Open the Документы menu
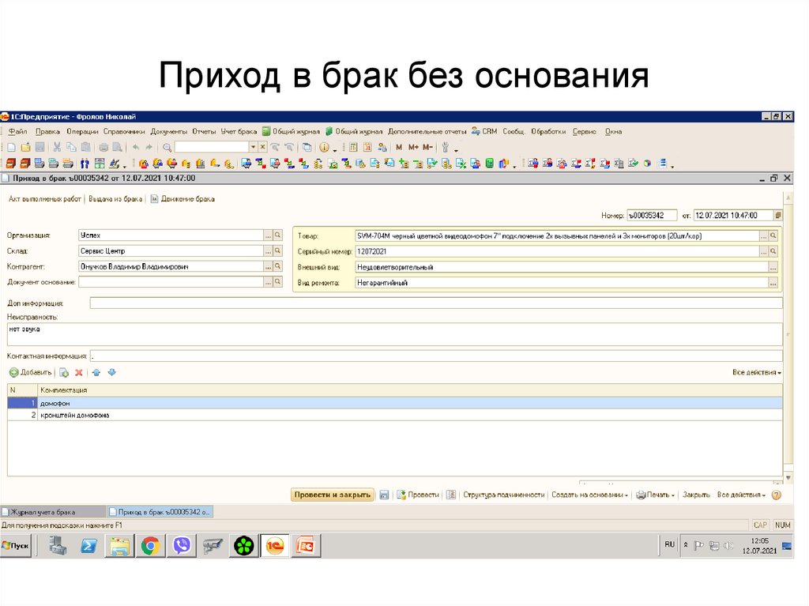Screen dimensions: 809x606 (x=168, y=132)
